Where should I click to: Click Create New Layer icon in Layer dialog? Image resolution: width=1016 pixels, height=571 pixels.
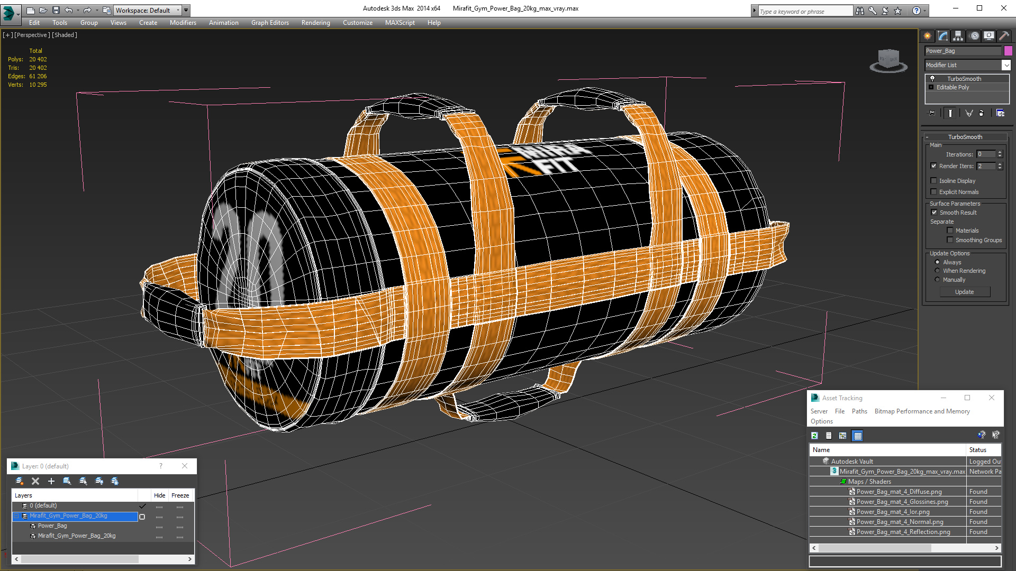click(x=20, y=481)
